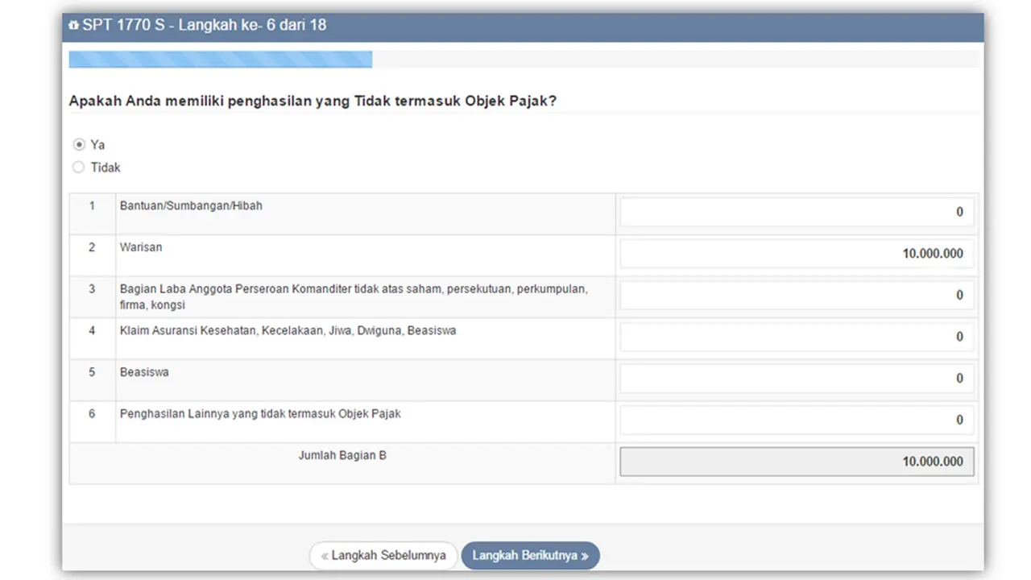Click the Jumlah Bagian B total field
Image resolution: width=1031 pixels, height=580 pixels.
[796, 462]
